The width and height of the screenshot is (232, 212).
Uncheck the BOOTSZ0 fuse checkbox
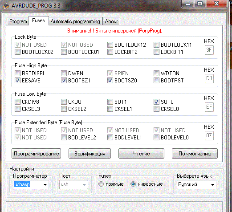[110, 81]
